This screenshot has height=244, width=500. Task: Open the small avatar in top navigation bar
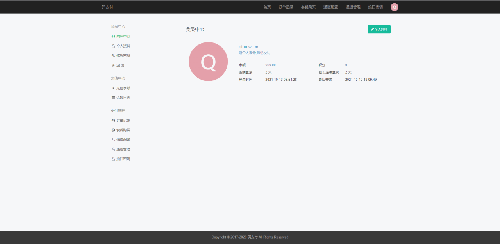394,7
